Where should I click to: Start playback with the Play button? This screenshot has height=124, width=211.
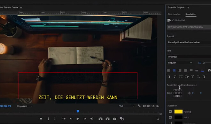click(78, 119)
